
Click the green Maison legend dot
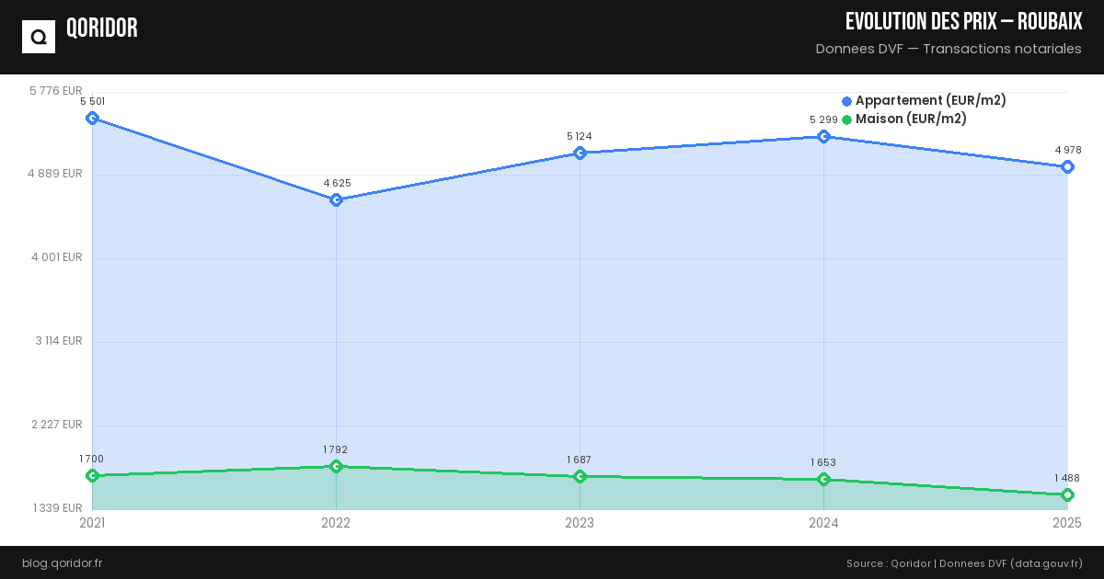pos(846,119)
